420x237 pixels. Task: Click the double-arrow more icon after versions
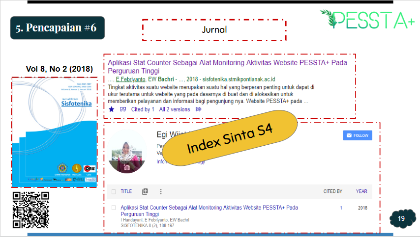tap(199, 109)
